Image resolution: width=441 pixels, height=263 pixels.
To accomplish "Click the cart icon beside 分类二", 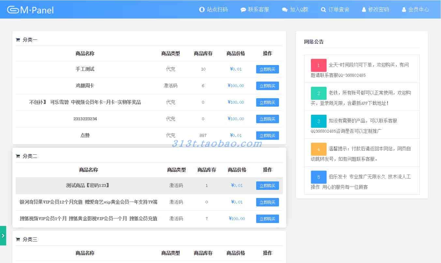I will (18, 156).
